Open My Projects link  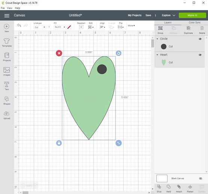click(135, 15)
